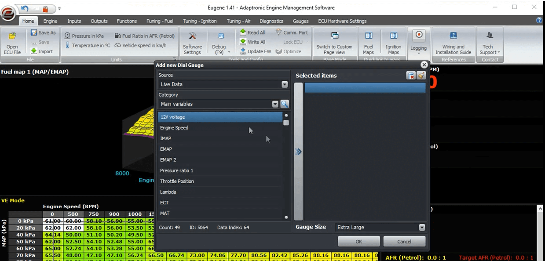Open Logging dropdown
Viewport: 545px width, 261px height.
click(x=418, y=43)
